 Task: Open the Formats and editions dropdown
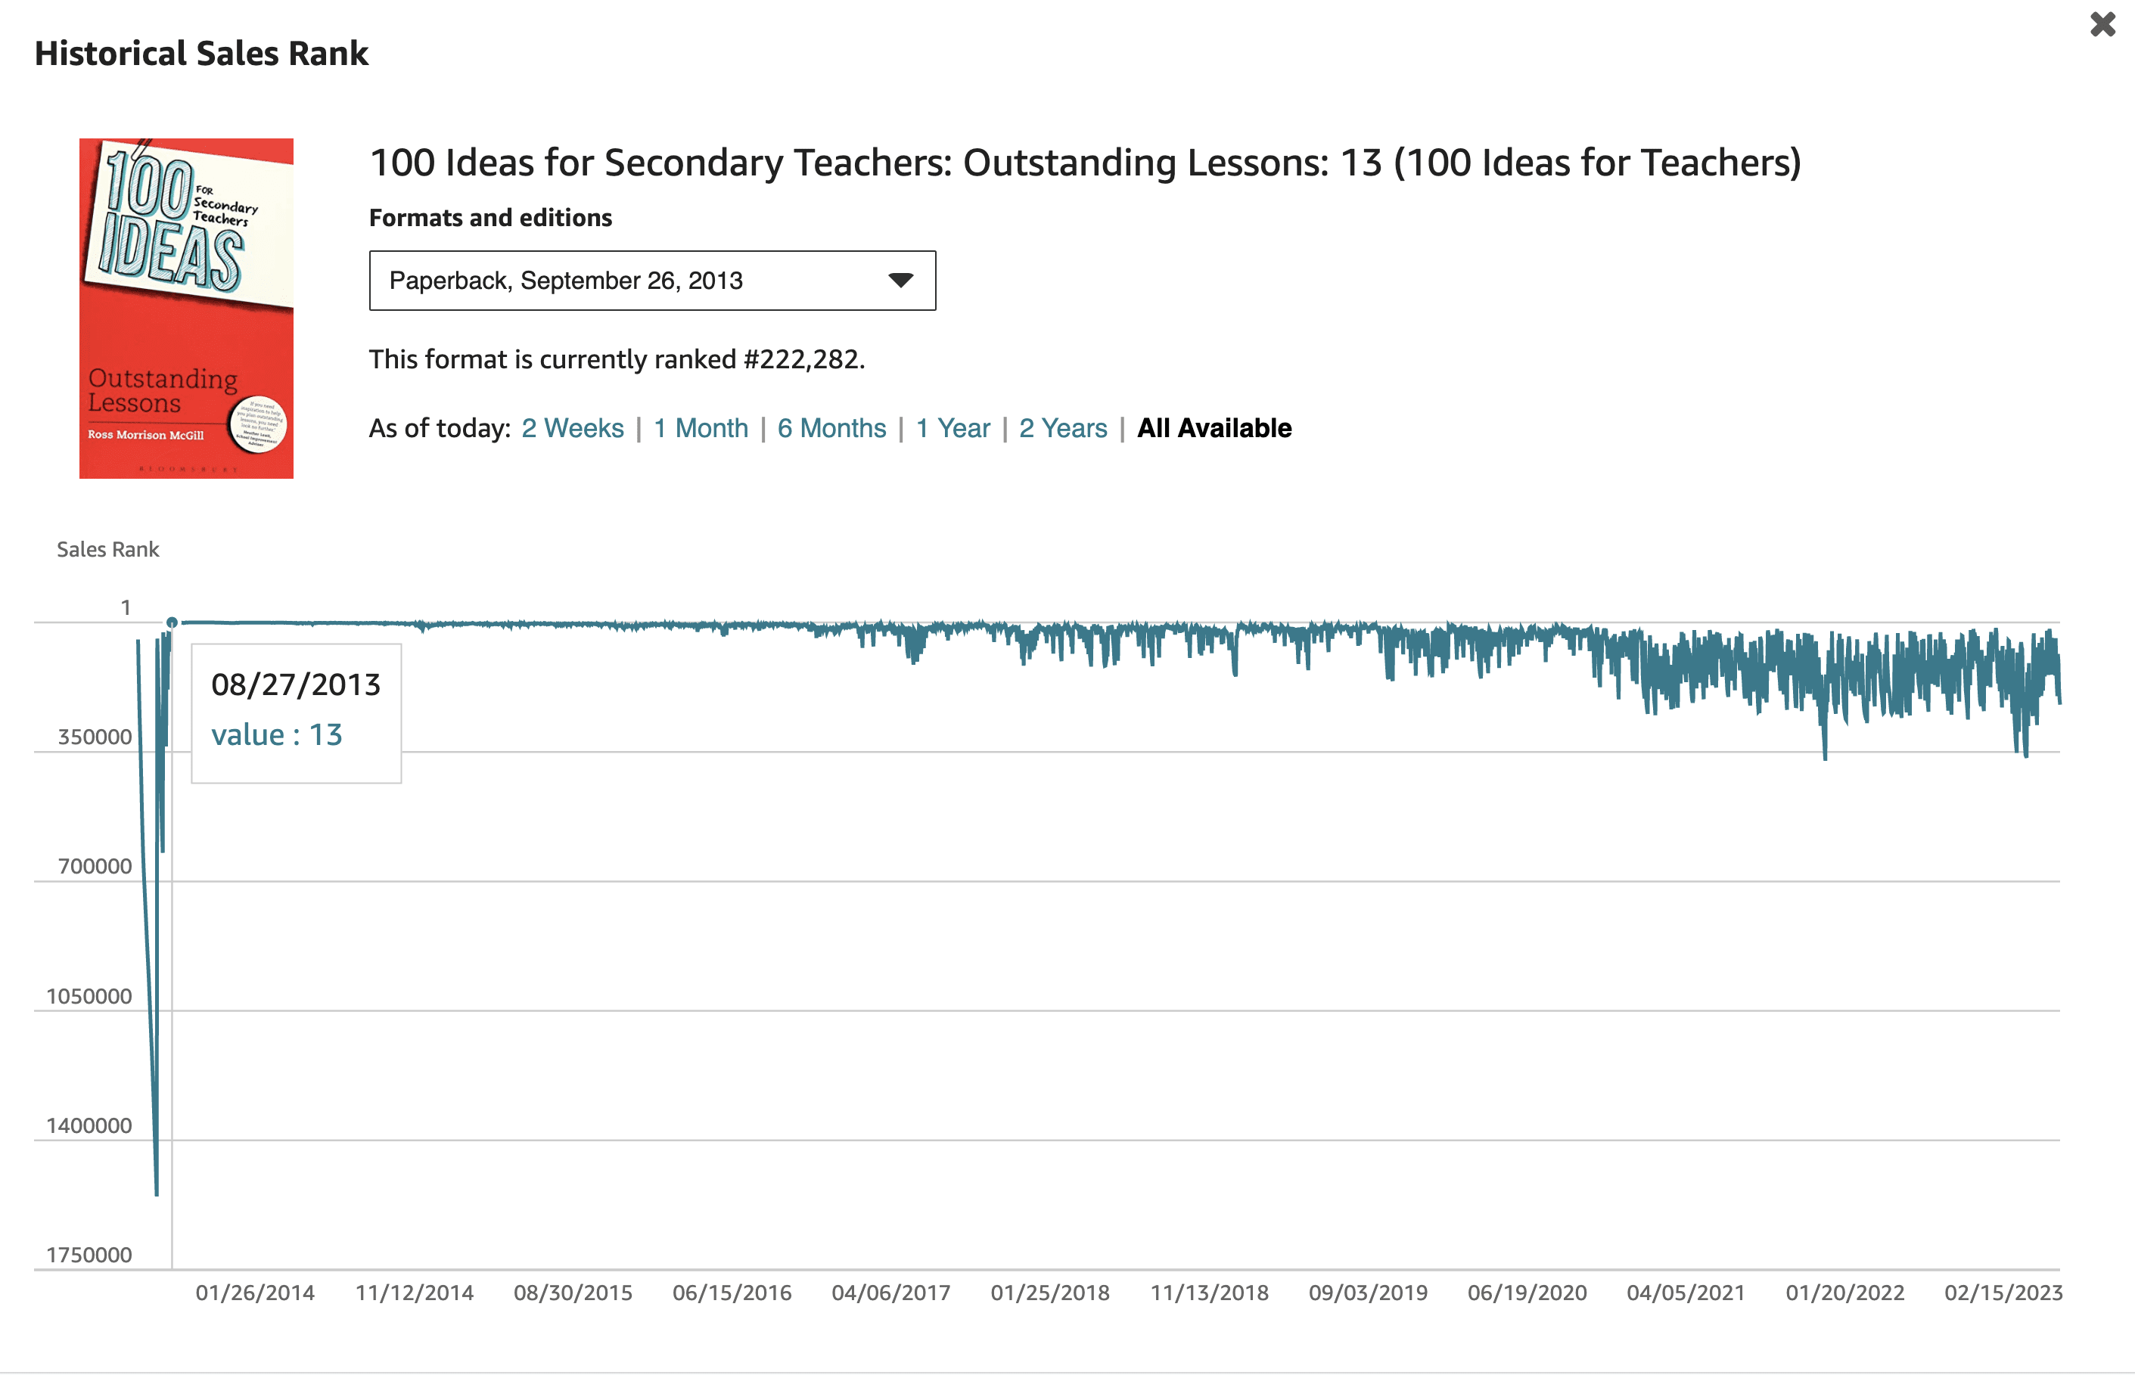click(x=652, y=281)
